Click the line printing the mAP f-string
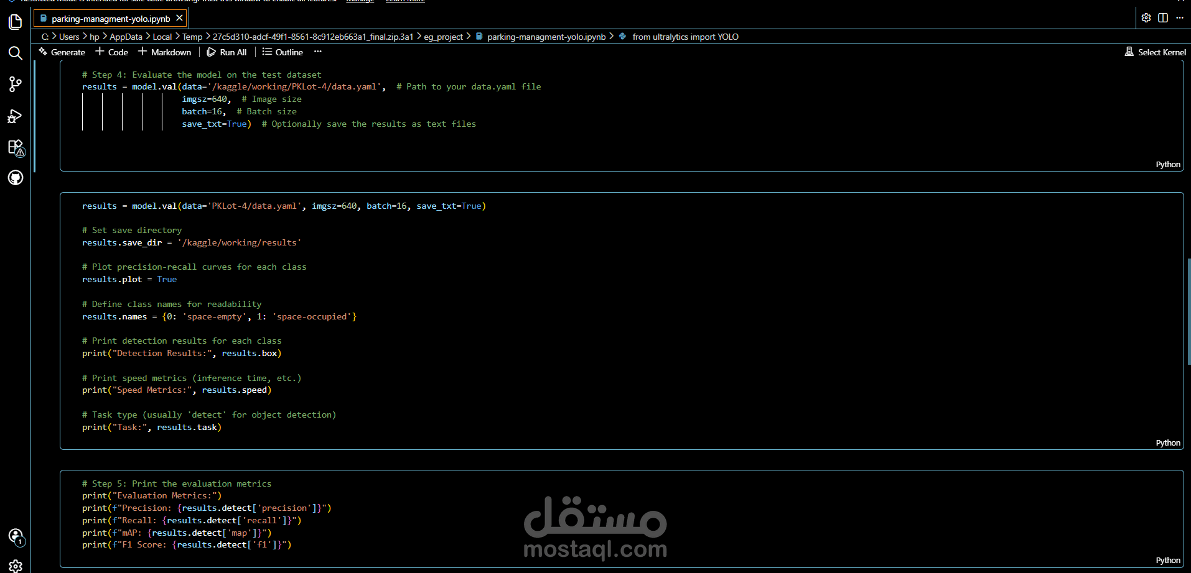Viewport: 1191px width, 573px height. [x=177, y=533]
